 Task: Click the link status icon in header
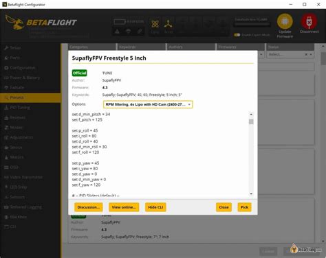(x=140, y=32)
